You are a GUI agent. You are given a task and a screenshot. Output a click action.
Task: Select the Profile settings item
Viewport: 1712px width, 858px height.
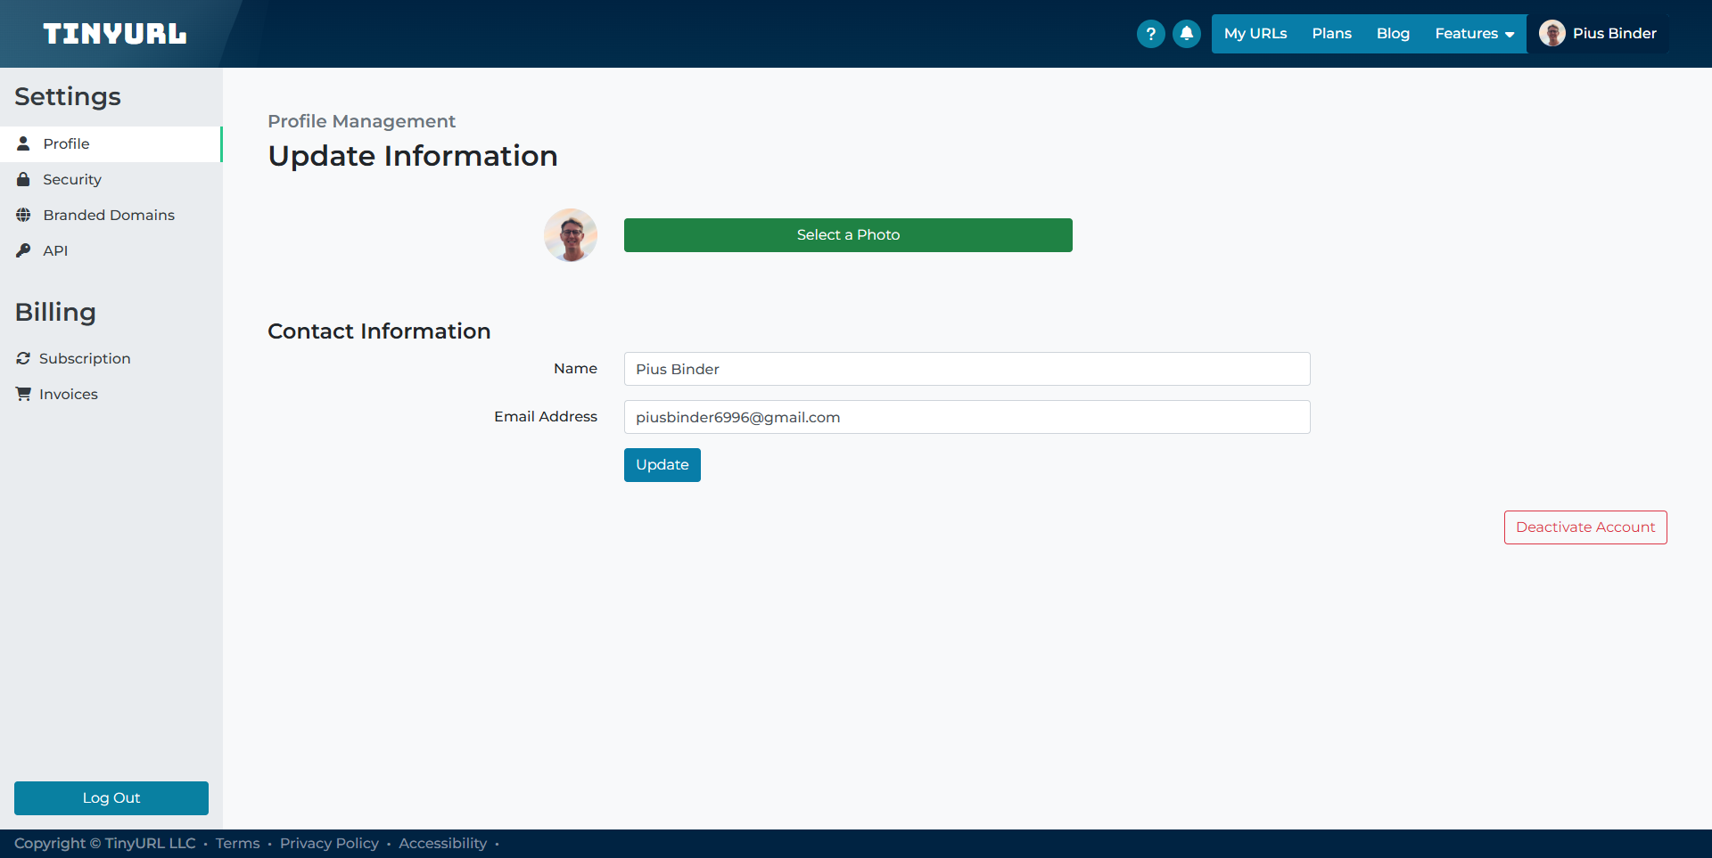[x=66, y=143]
